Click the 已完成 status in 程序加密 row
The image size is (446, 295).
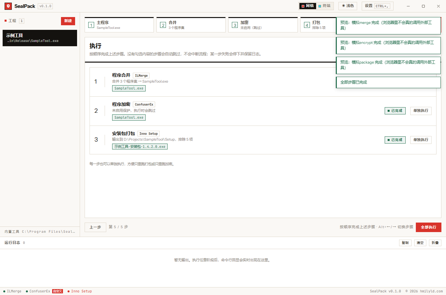(x=395, y=111)
